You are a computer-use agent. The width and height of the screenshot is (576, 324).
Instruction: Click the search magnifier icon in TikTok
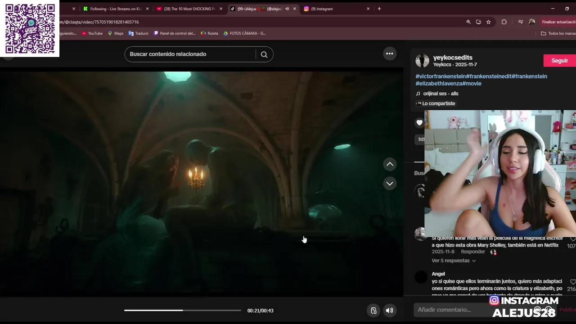coord(264,54)
